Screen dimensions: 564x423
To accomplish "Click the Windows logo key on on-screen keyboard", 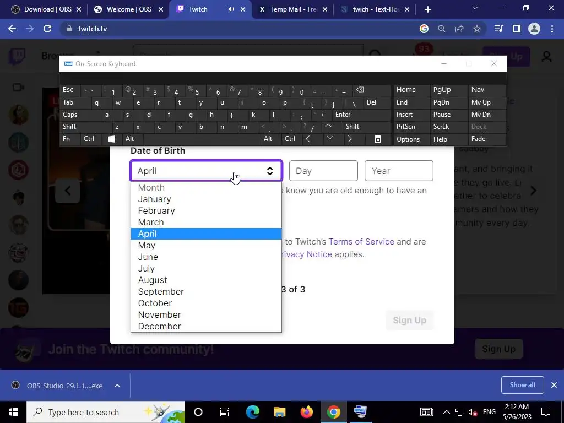I will (x=111, y=139).
